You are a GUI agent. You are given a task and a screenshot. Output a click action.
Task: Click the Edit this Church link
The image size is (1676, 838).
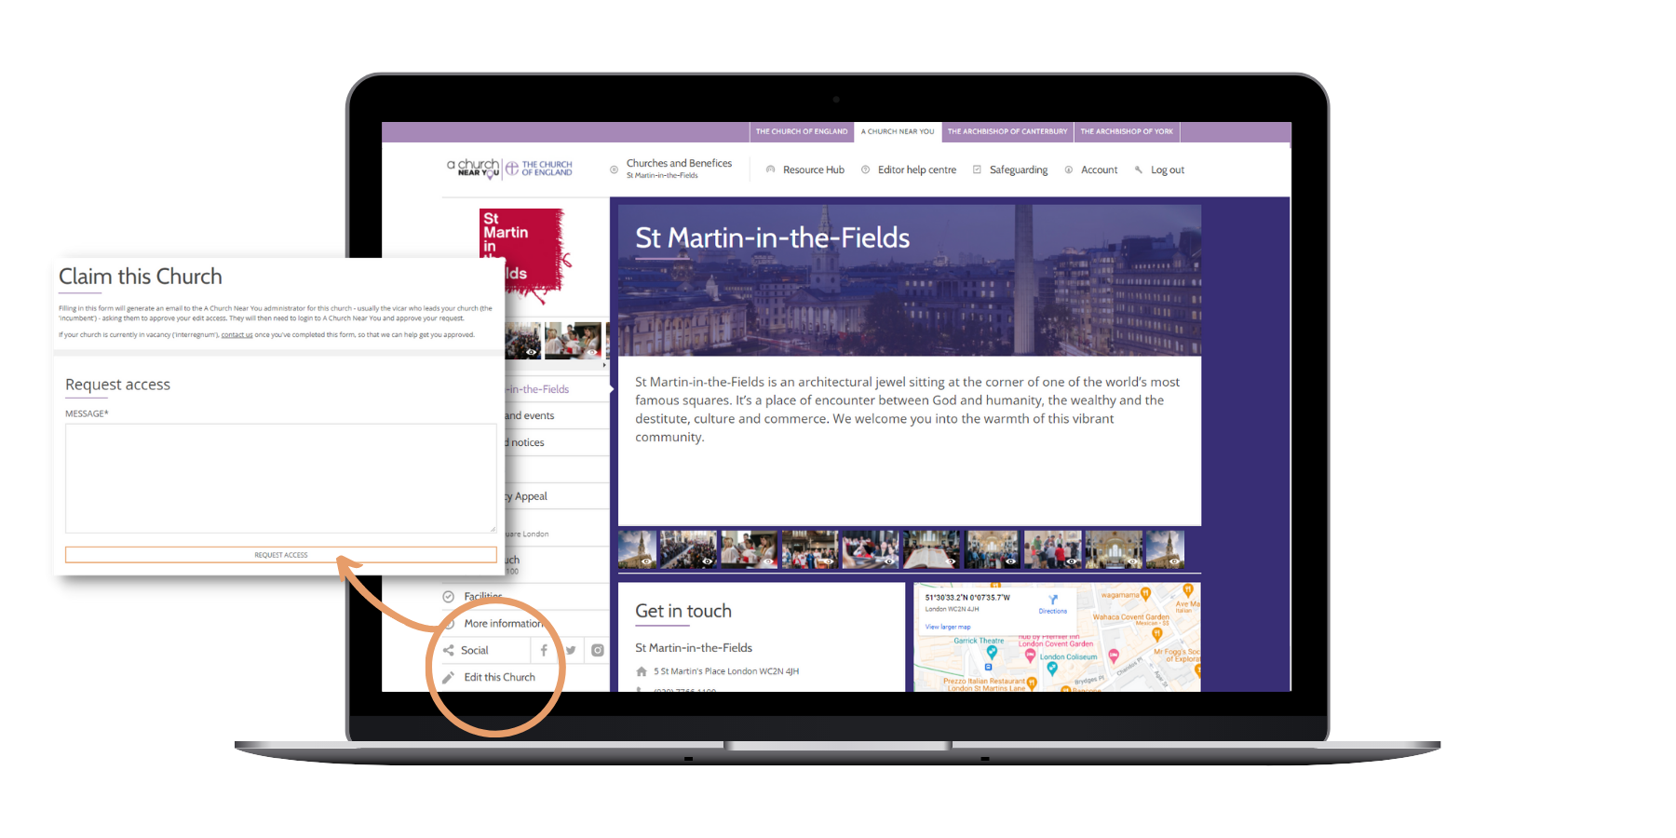[500, 677]
